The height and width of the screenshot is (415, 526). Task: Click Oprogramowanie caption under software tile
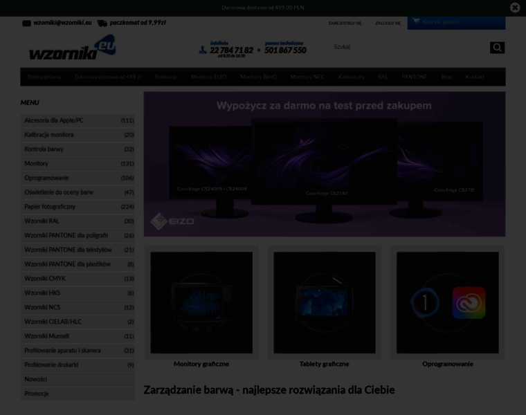pyautogui.click(x=448, y=364)
